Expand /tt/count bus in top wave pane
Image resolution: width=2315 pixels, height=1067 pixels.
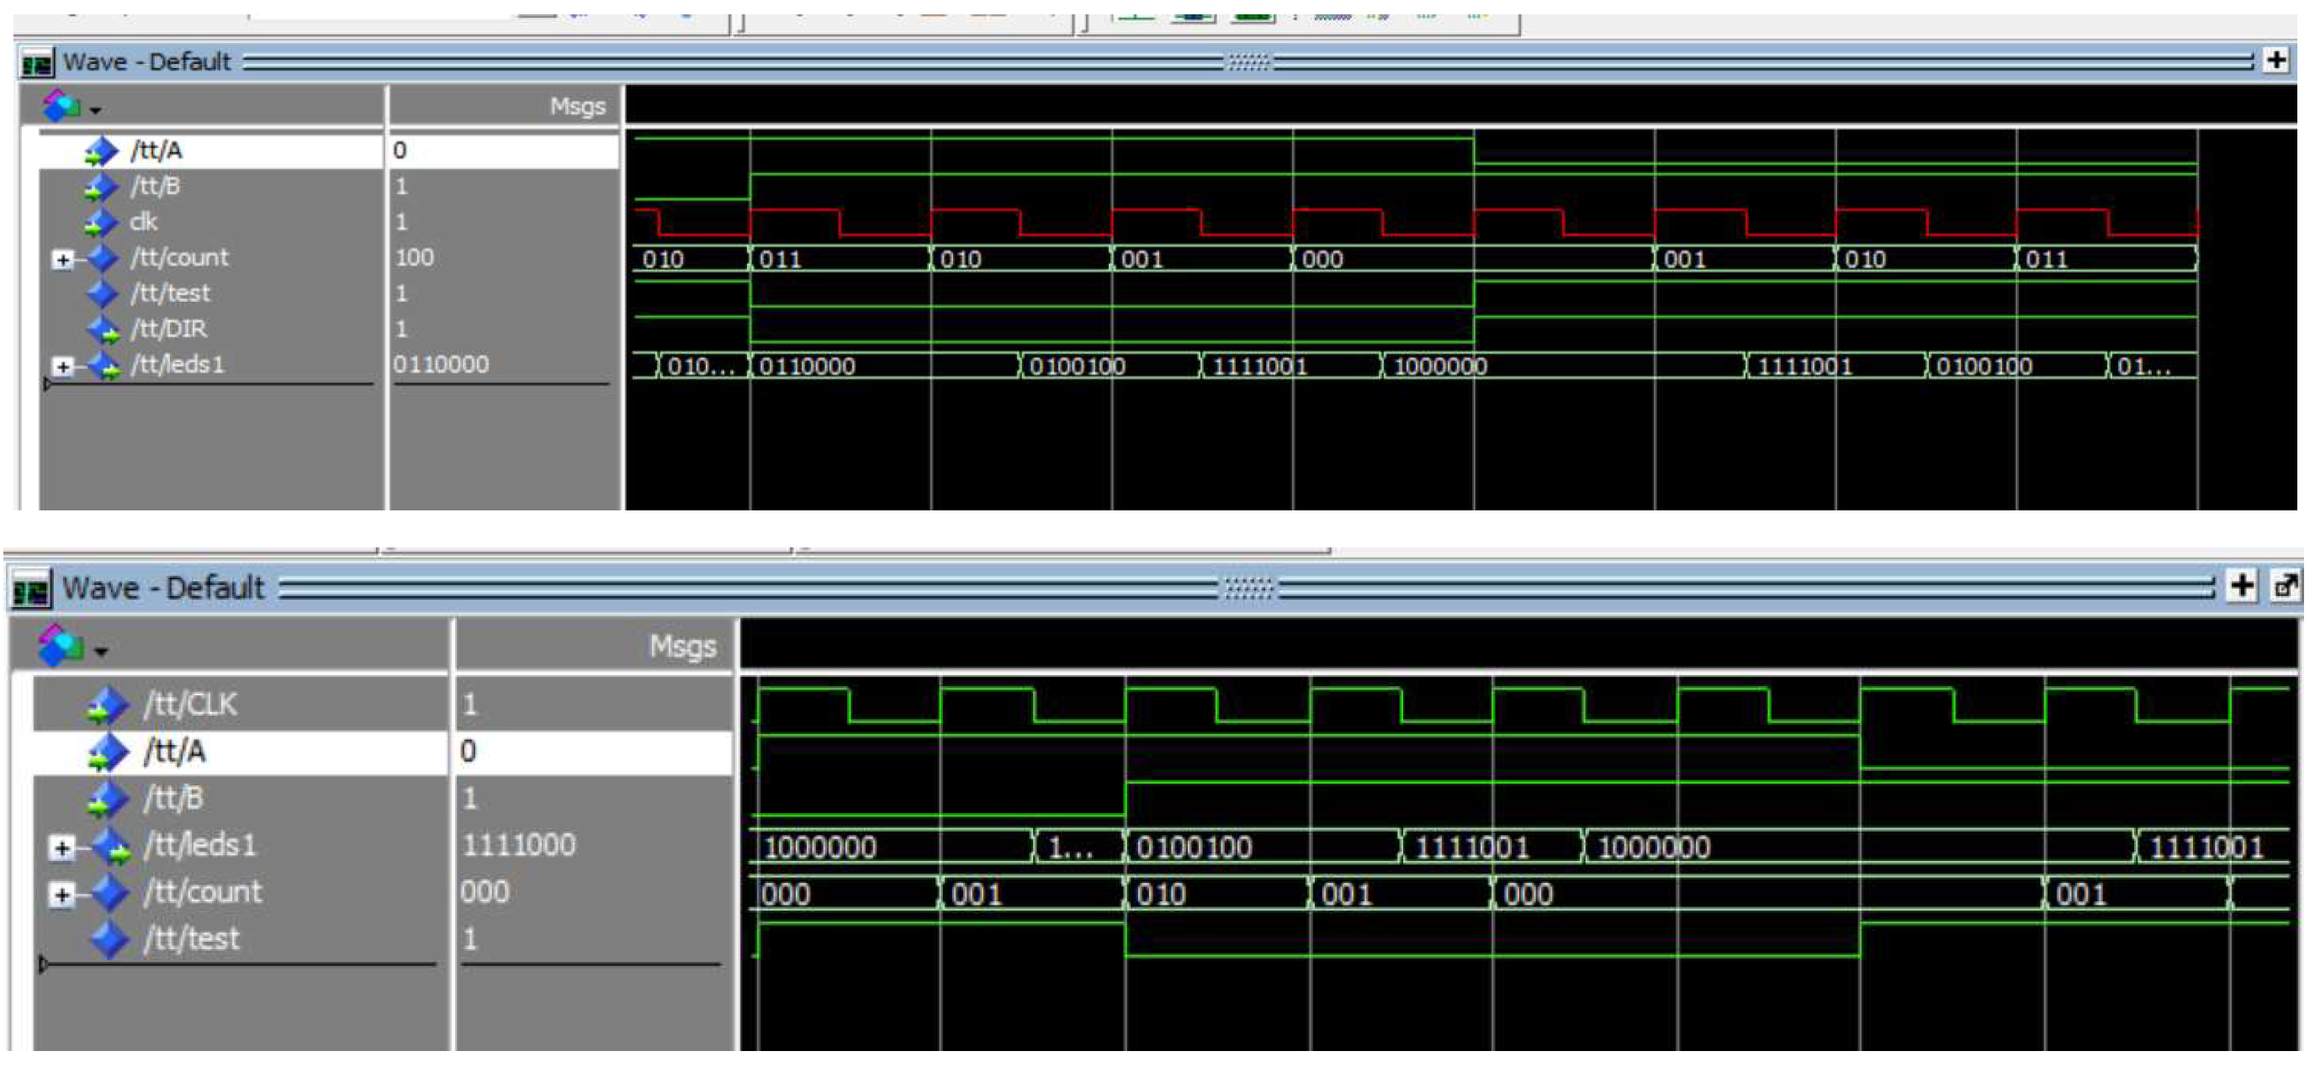[x=62, y=260]
